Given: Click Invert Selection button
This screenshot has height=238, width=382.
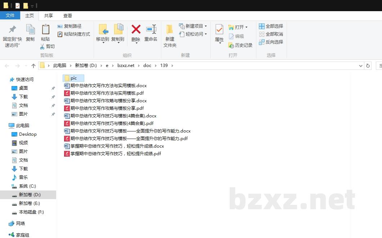Looking at the screenshot, I should tap(271, 42).
